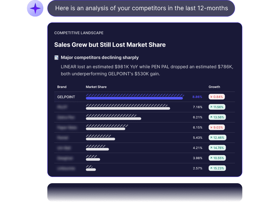The width and height of the screenshot is (271, 202).
Task: Select the GELPOINT brand label
Action: (x=66, y=97)
